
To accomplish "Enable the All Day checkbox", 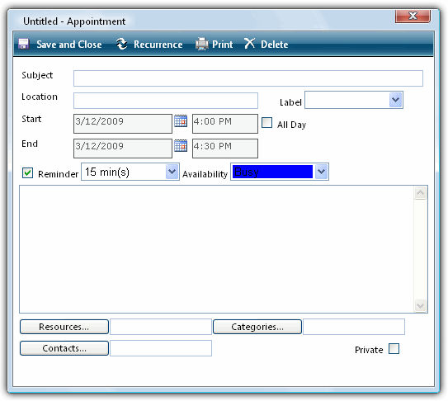I will [x=266, y=123].
